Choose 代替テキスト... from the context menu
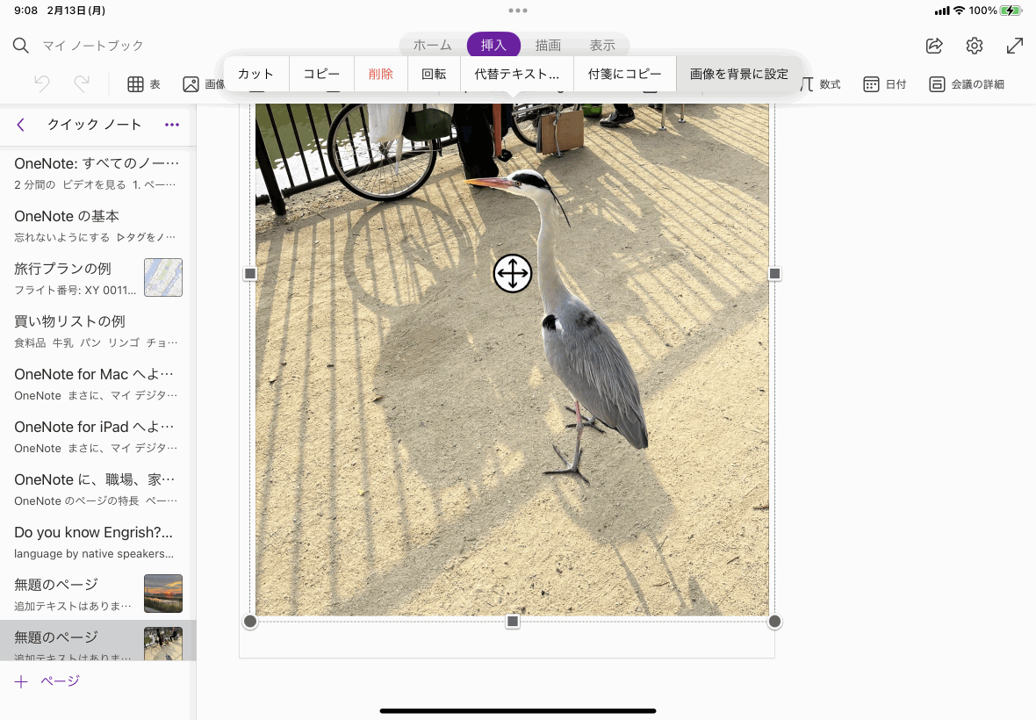This screenshot has width=1036, height=720. click(x=516, y=74)
